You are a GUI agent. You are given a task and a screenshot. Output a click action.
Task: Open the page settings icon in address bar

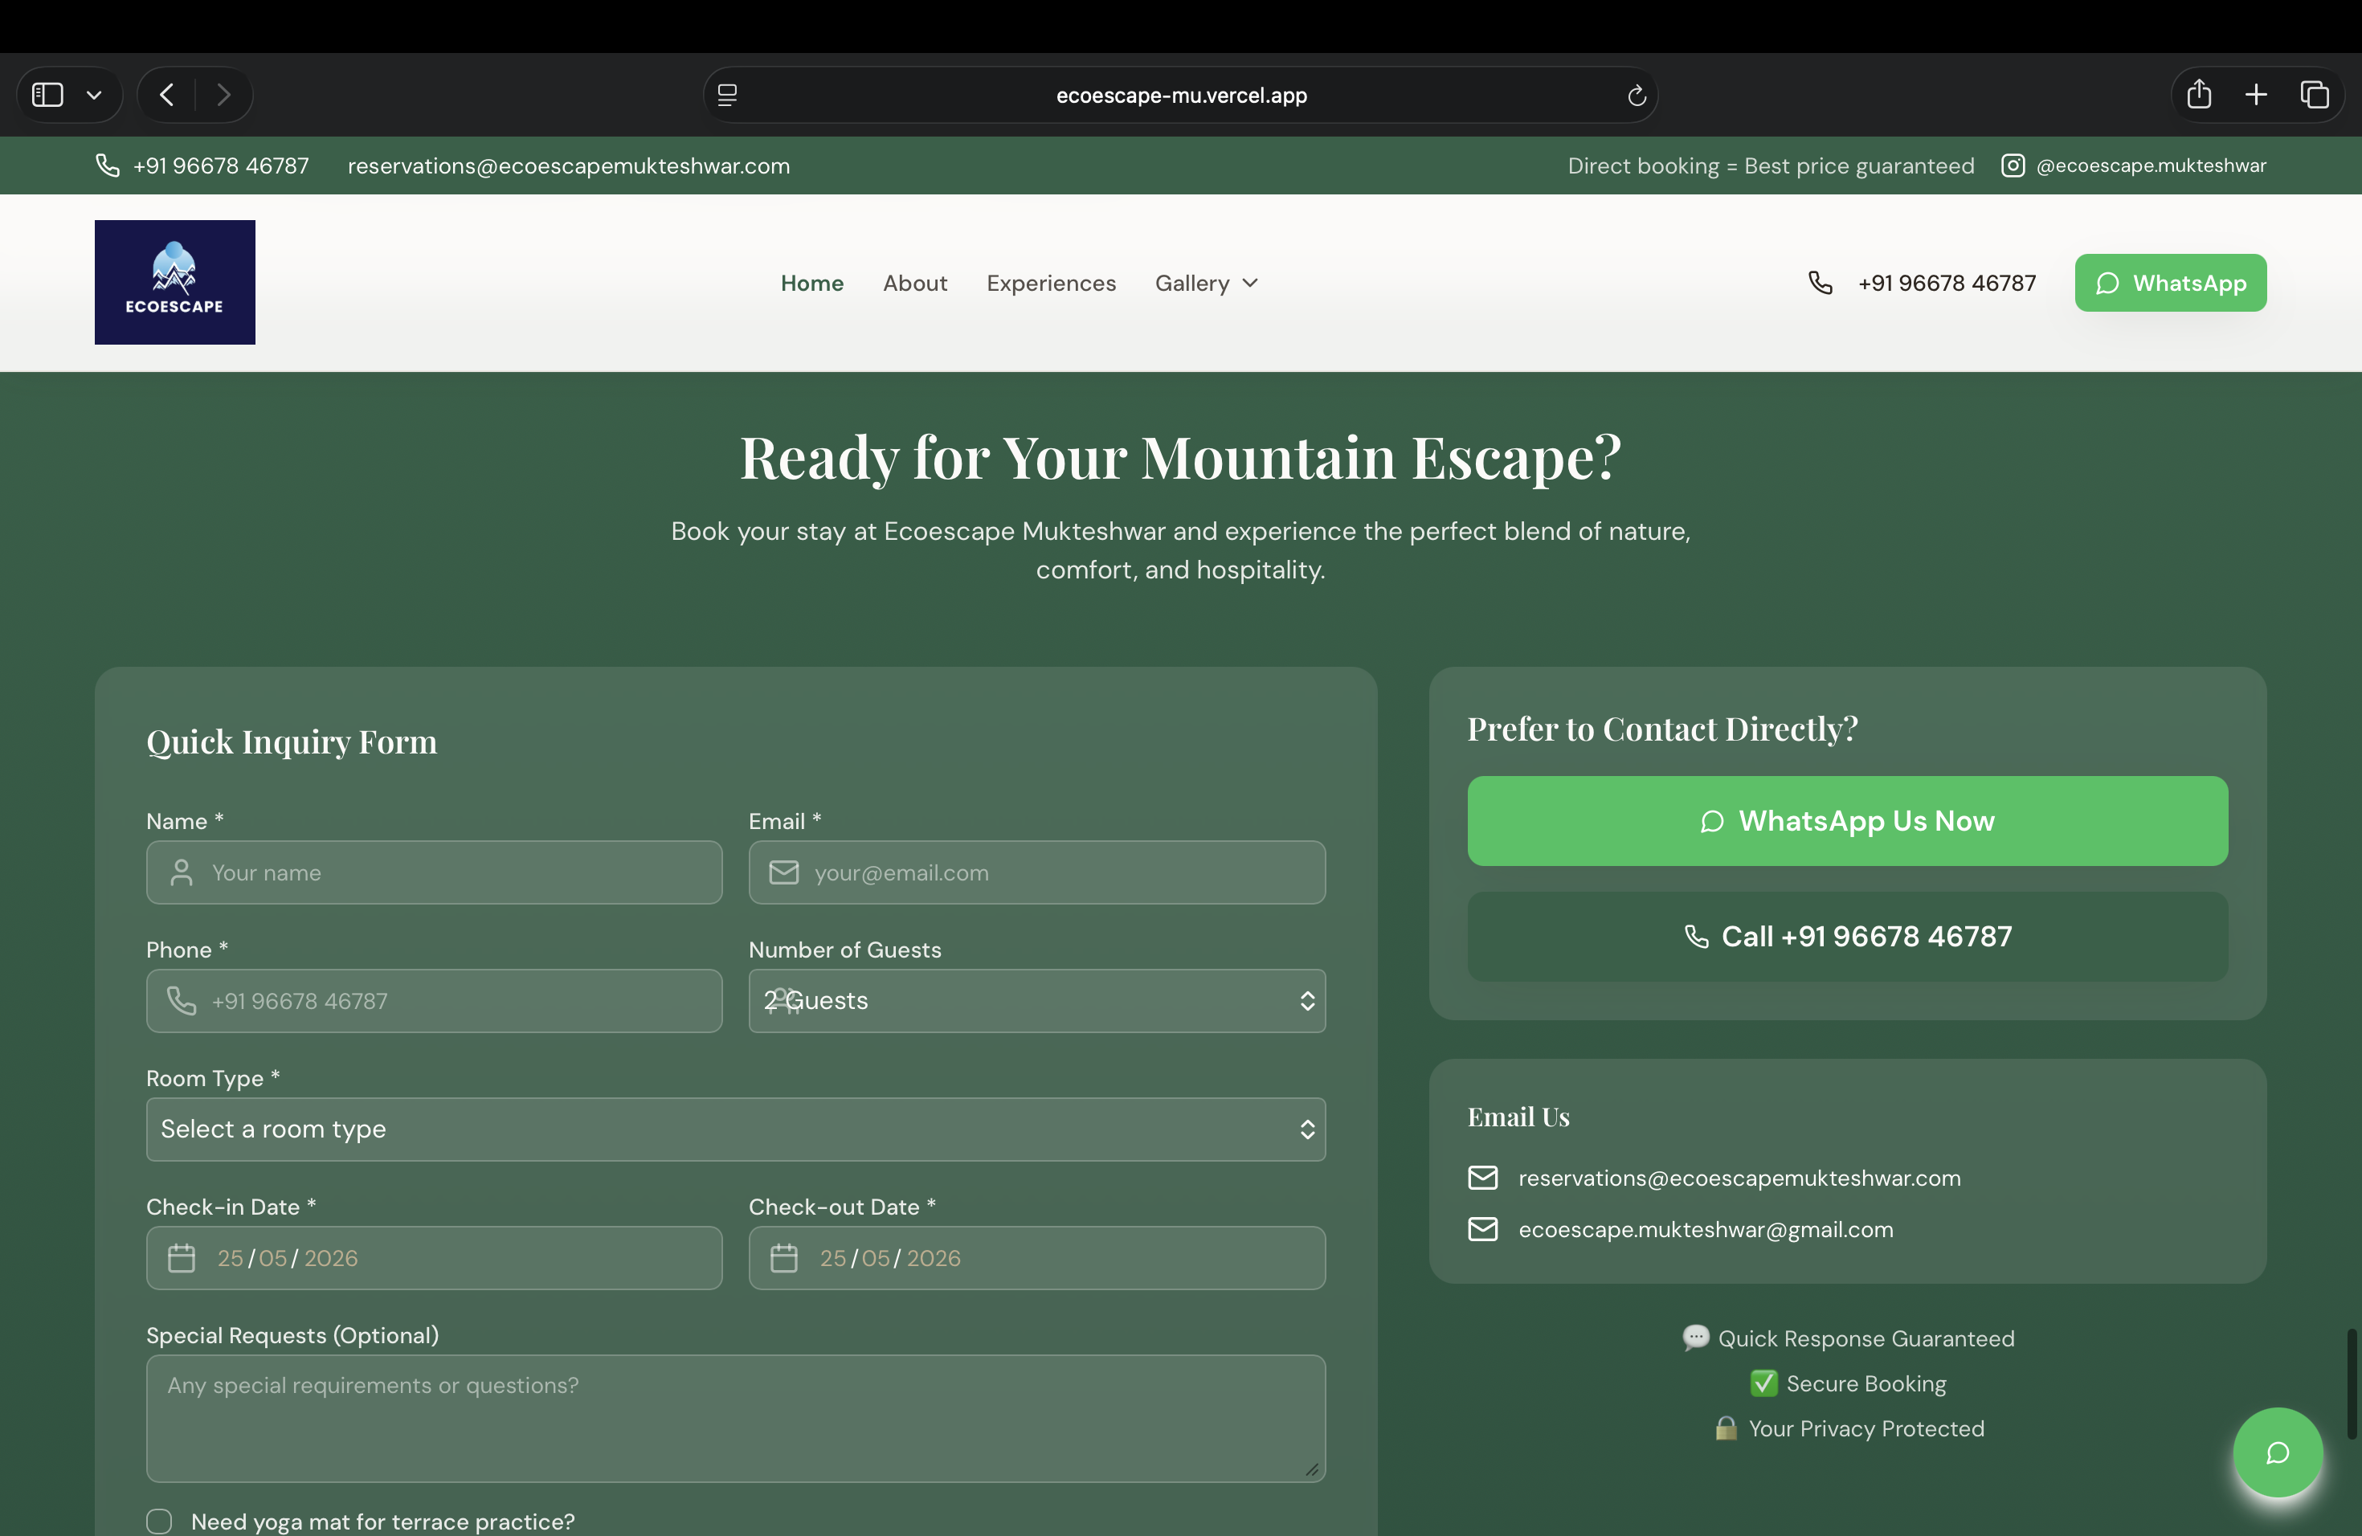coord(727,96)
